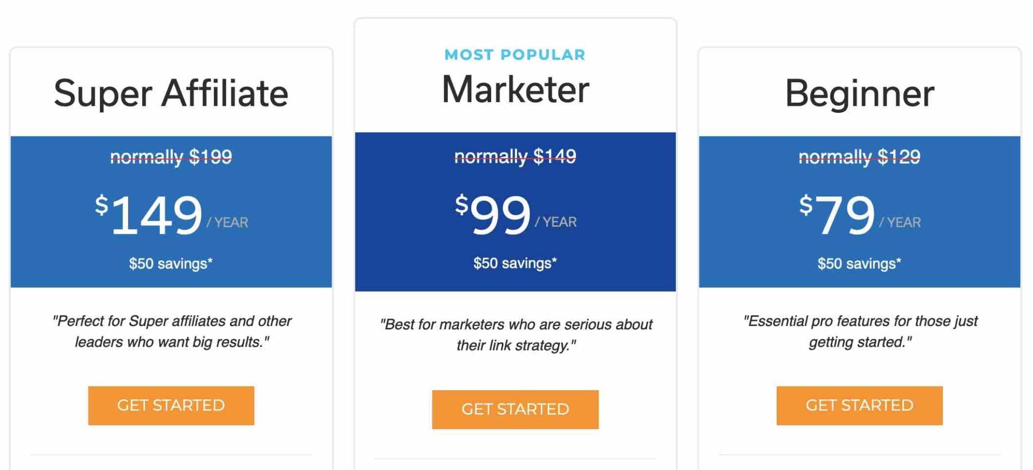Click GET STARTED under Super Affiliate plan

pyautogui.click(x=170, y=405)
